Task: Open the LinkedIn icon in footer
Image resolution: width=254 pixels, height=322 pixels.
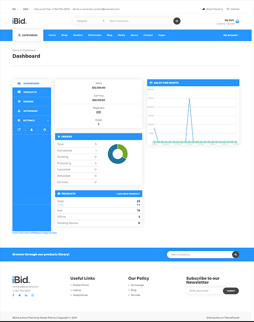Action: (26, 295)
